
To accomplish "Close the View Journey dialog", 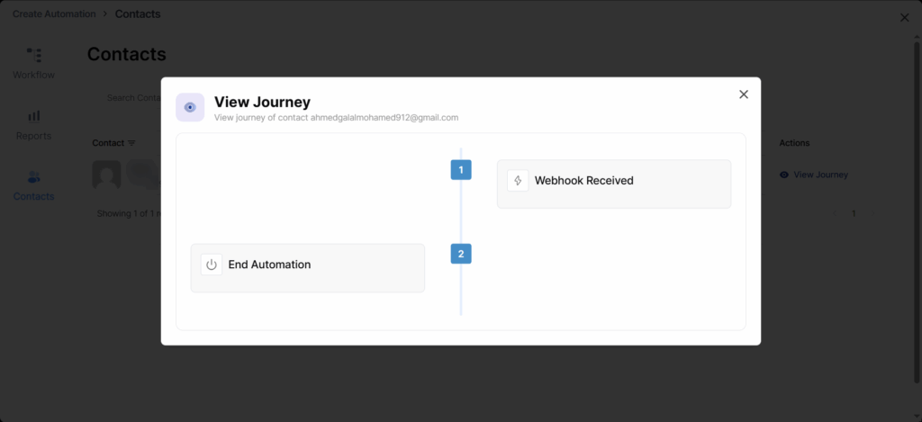I will 744,94.
